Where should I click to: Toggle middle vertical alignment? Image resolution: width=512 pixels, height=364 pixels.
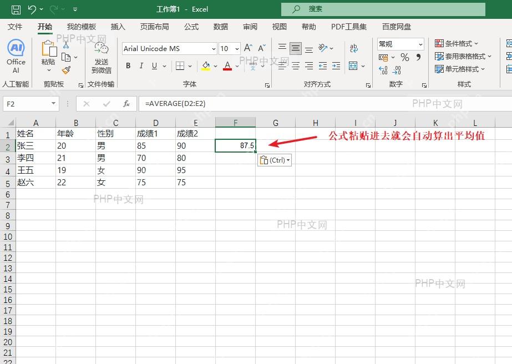coord(296,48)
